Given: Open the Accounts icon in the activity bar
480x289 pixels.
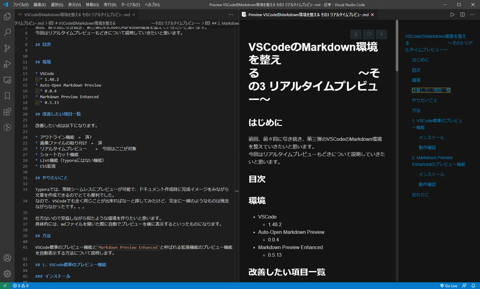Looking at the screenshot, I should click(7, 258).
